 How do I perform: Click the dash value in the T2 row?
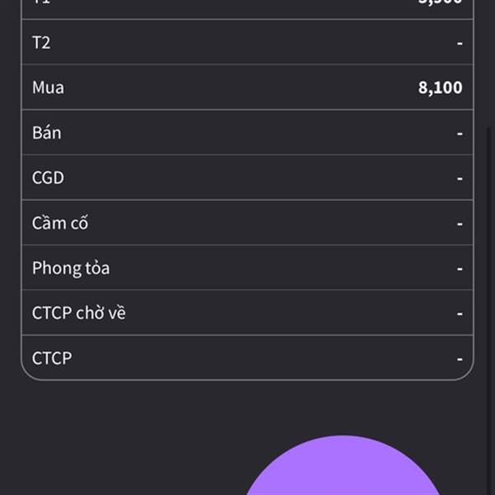coord(460,43)
